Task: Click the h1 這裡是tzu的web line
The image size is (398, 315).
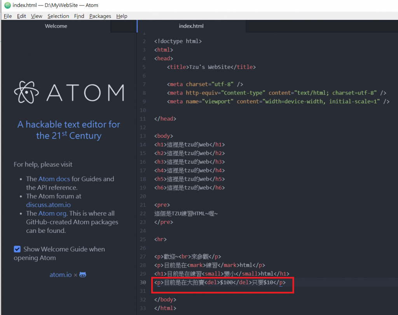Action: point(189,144)
